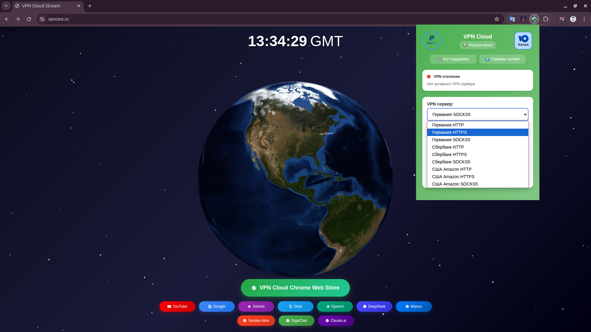Open the Chrome extensions puzzle menu

(545, 19)
